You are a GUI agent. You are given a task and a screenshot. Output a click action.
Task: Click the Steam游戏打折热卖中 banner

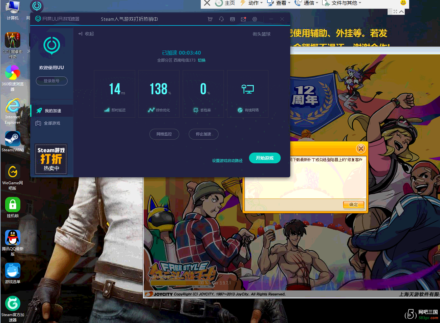tap(51, 159)
